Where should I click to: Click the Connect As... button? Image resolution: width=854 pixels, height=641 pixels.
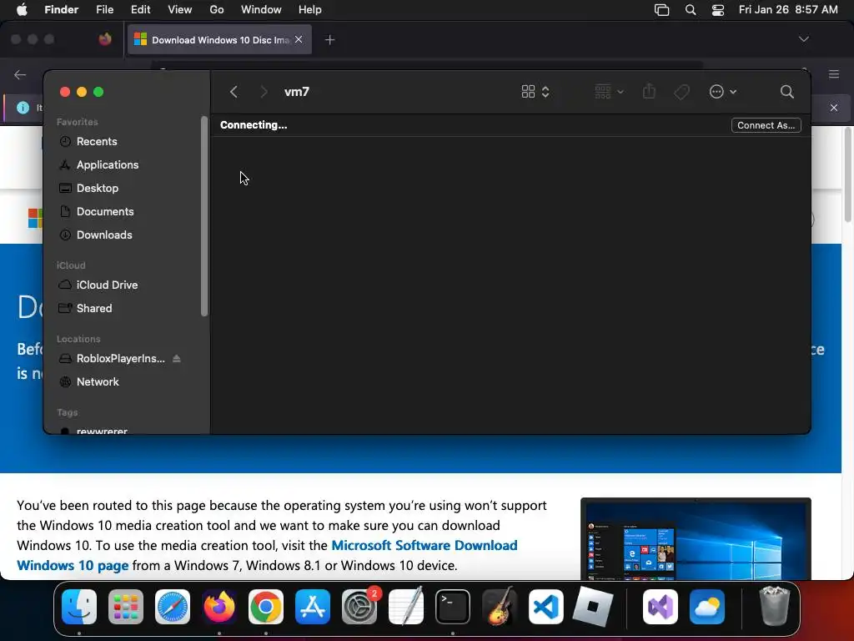pyautogui.click(x=766, y=125)
